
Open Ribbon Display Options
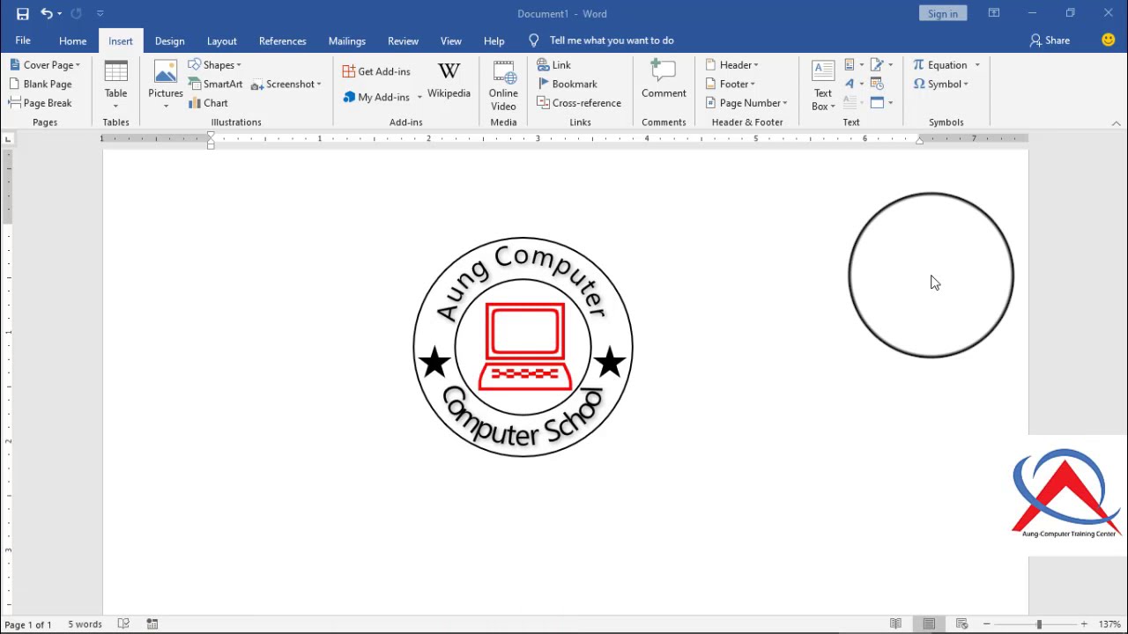[993, 13]
